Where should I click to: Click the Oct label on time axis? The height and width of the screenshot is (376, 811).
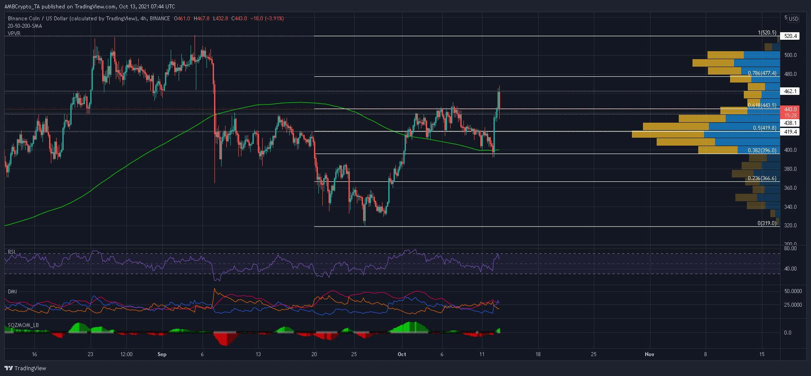(402, 354)
